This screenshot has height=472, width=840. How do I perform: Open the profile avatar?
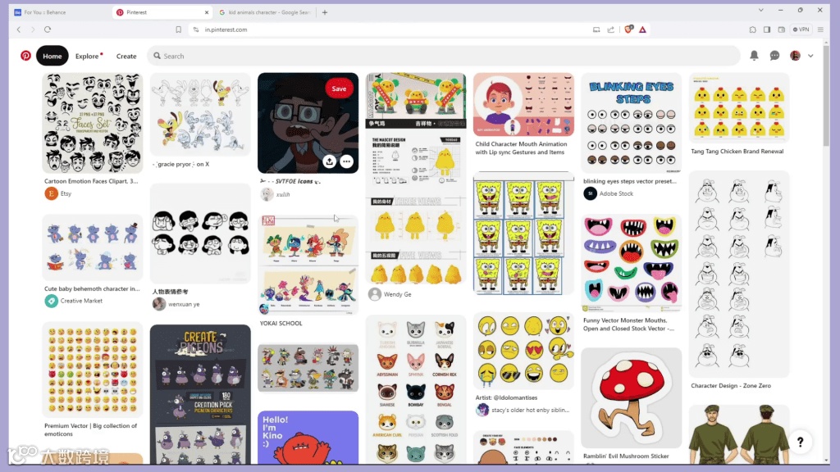click(795, 56)
